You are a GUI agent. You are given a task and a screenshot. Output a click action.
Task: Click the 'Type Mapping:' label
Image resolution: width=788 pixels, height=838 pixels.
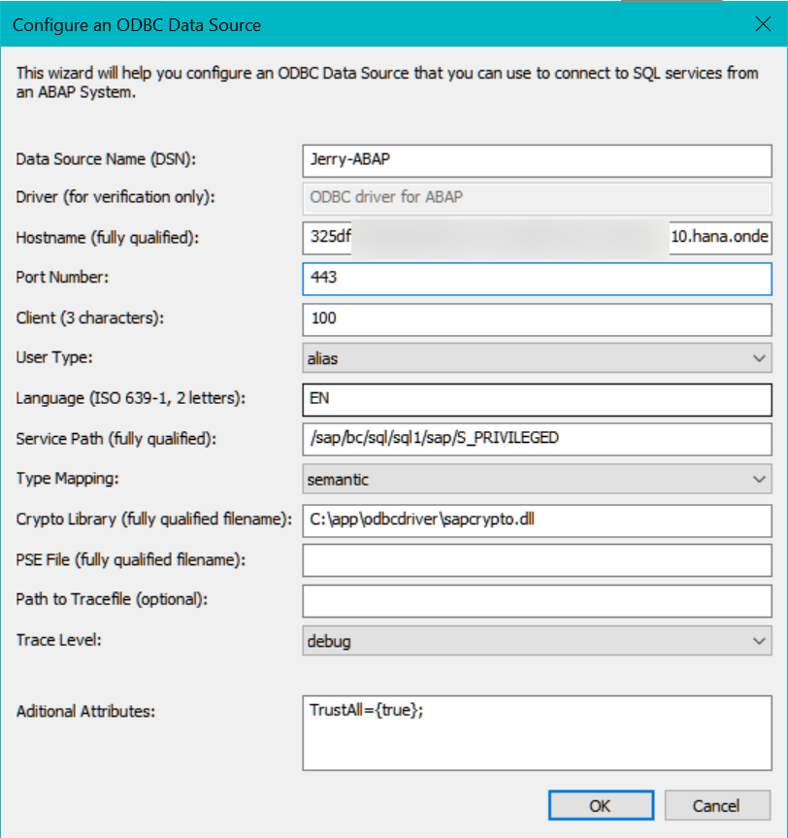click(x=67, y=479)
